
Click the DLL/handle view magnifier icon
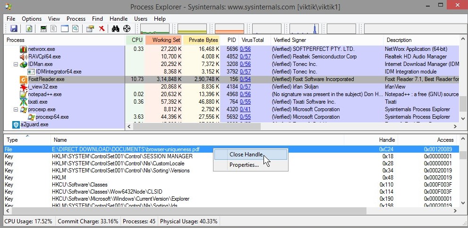coord(76,29)
